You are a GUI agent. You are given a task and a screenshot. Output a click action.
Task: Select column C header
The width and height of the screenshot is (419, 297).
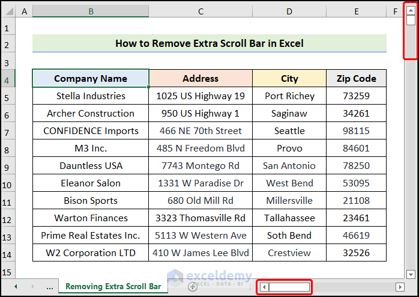(x=200, y=11)
